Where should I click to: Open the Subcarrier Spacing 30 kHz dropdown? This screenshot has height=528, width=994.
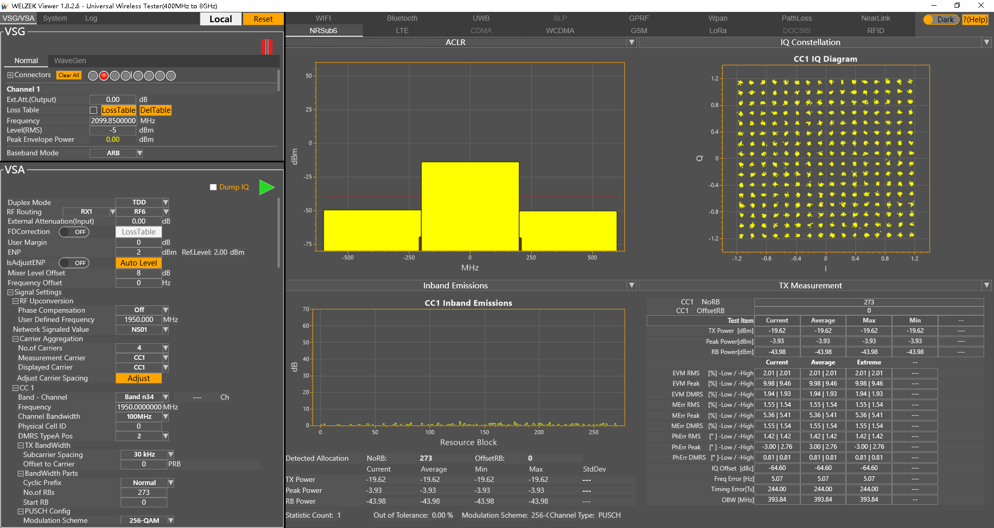click(171, 454)
